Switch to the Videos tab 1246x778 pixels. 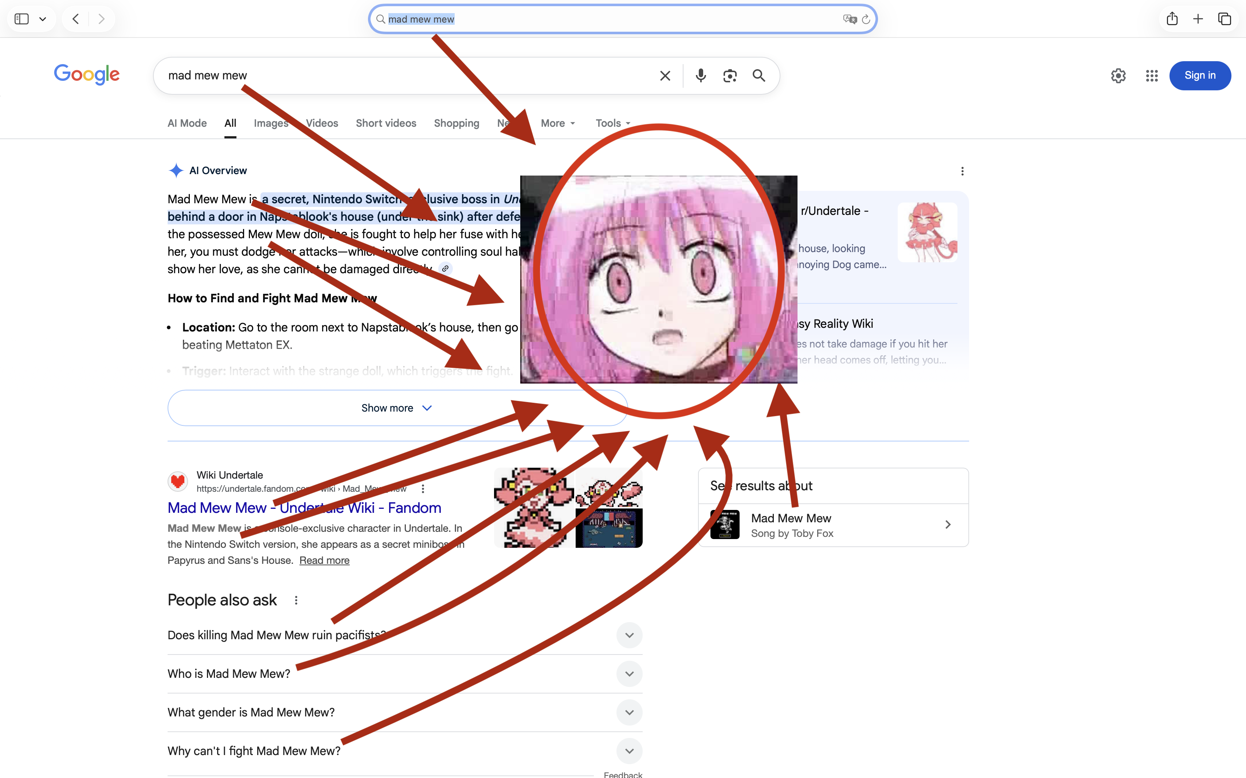322,123
